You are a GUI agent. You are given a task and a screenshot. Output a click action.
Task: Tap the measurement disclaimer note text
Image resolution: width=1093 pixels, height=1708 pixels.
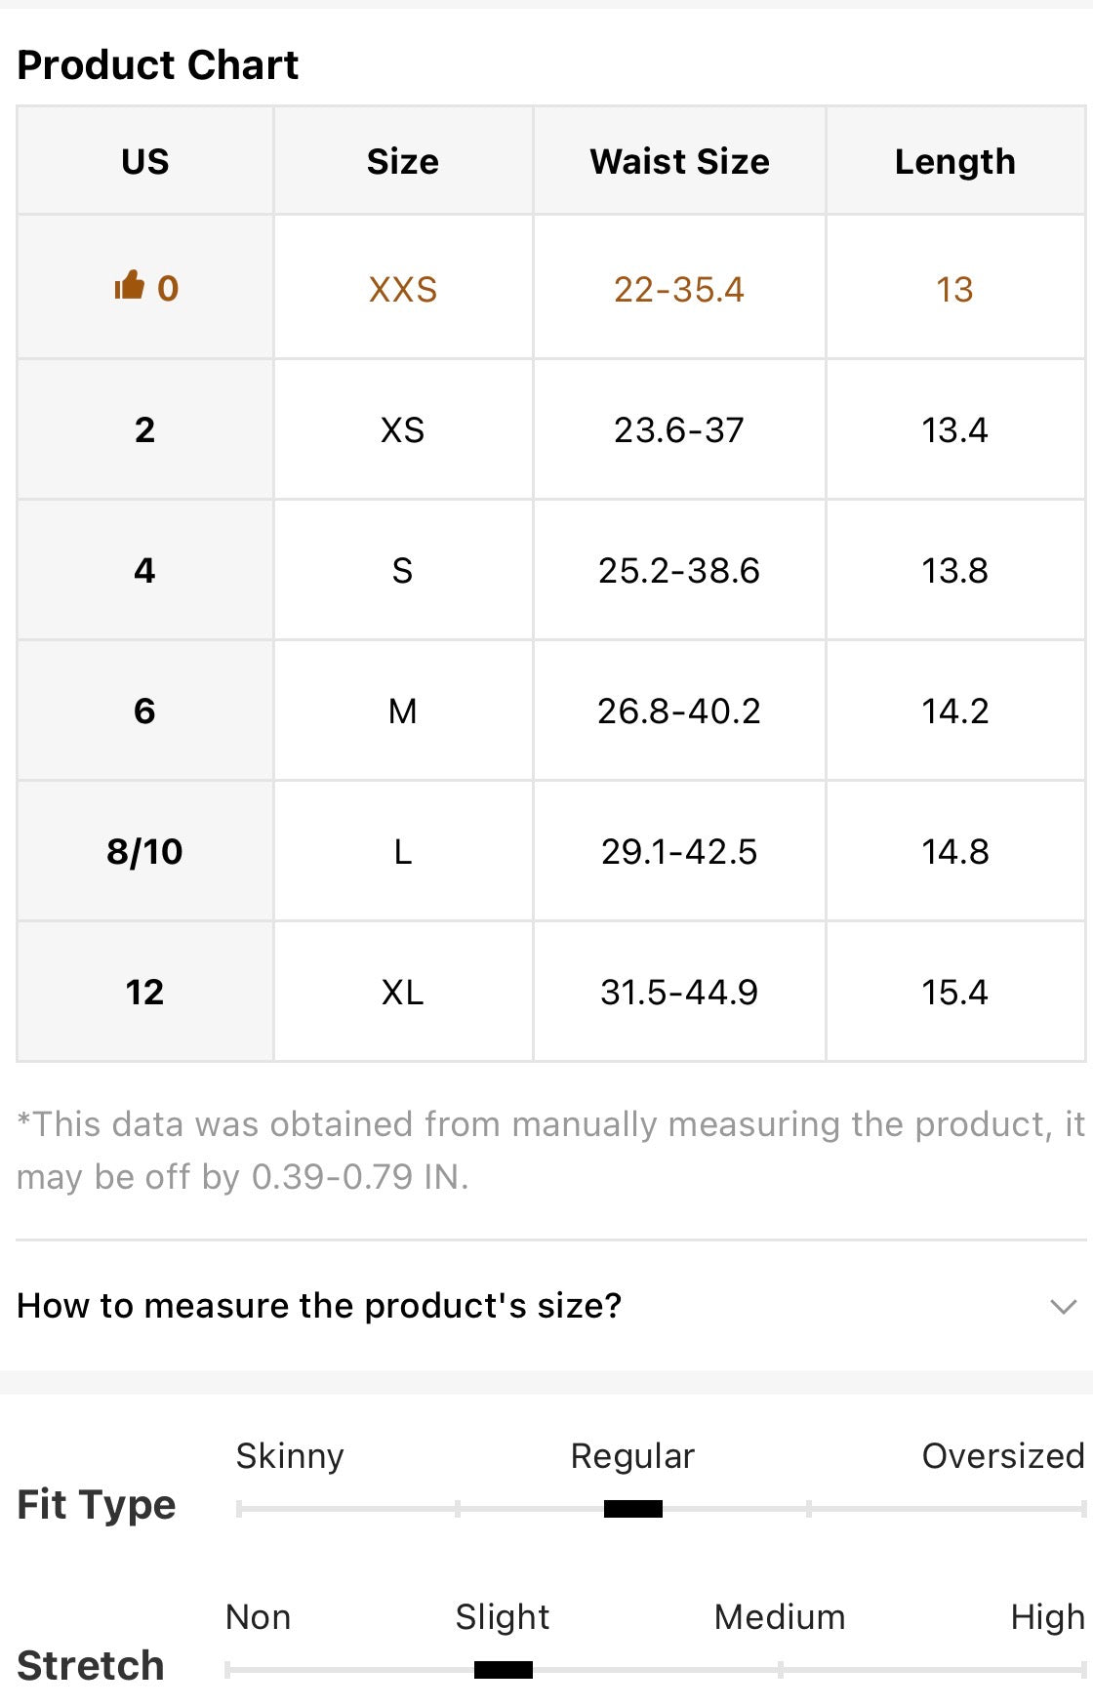pyautogui.click(x=550, y=1150)
